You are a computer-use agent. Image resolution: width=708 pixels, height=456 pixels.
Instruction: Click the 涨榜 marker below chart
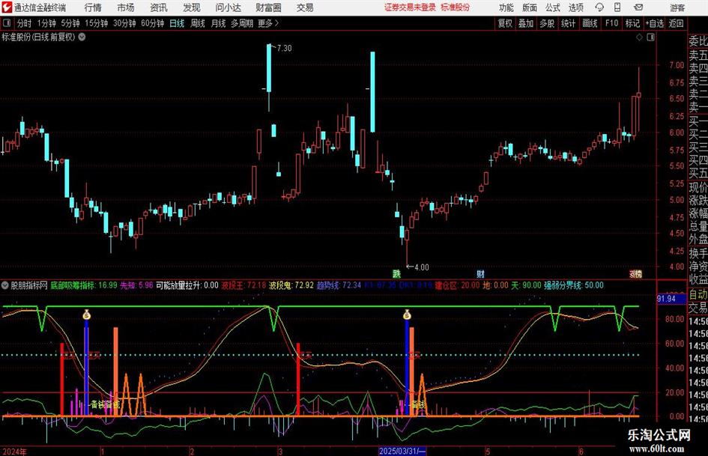[x=636, y=273]
